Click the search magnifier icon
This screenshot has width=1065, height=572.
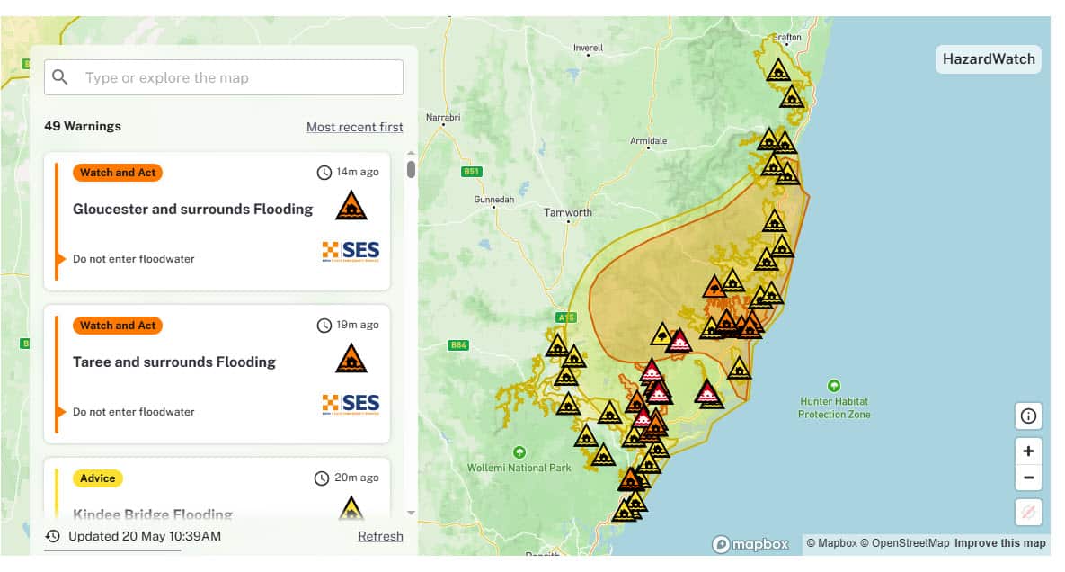coord(60,77)
